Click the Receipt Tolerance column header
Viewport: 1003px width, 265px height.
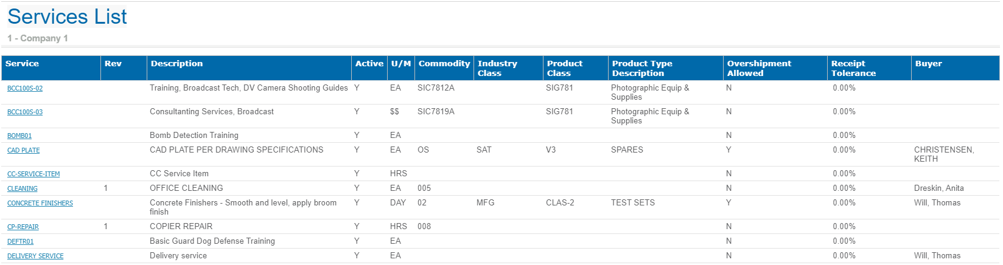coord(853,68)
